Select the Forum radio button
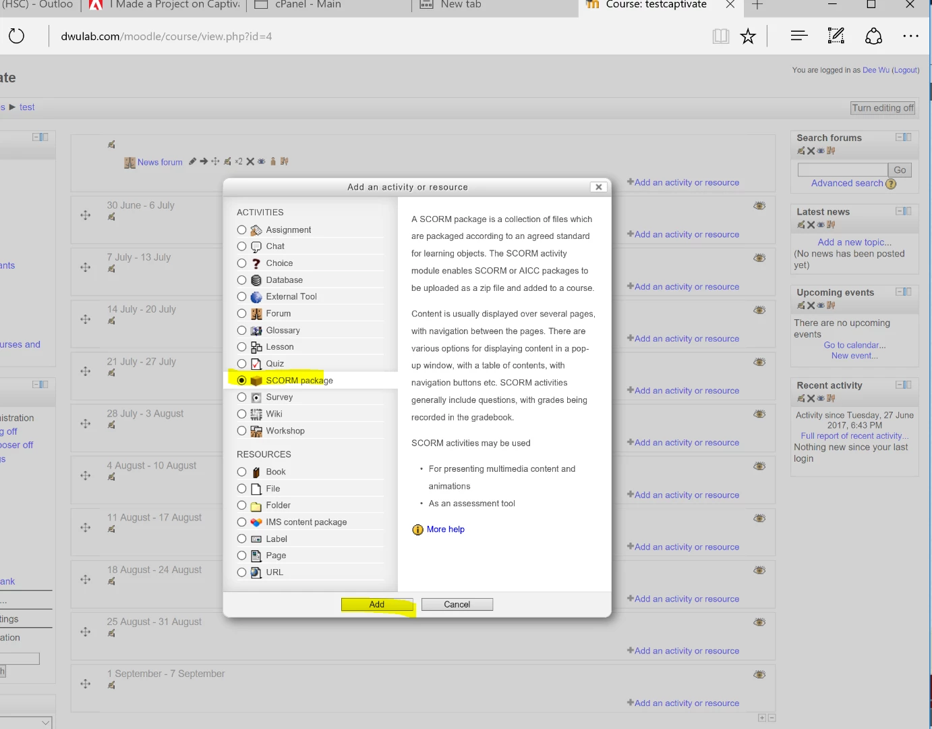The image size is (932, 729). pos(241,314)
